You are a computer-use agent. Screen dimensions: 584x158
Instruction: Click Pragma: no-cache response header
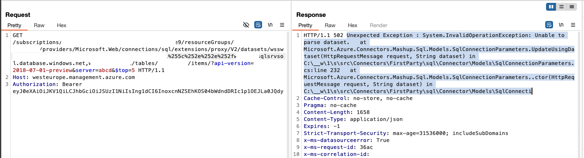coord(330,105)
